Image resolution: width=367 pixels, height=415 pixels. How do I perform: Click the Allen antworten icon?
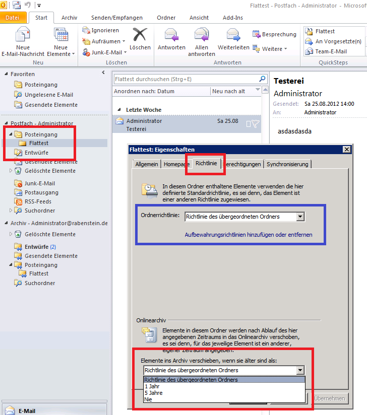(202, 35)
